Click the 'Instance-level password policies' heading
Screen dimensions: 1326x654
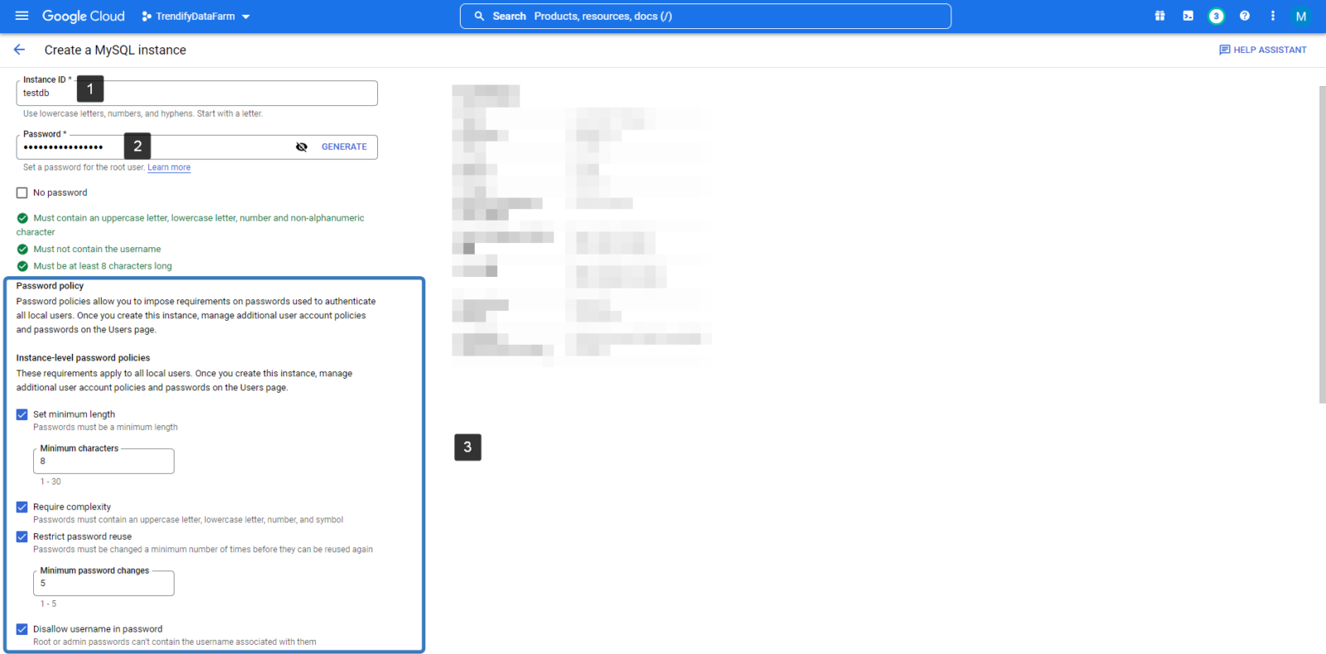[x=83, y=358]
